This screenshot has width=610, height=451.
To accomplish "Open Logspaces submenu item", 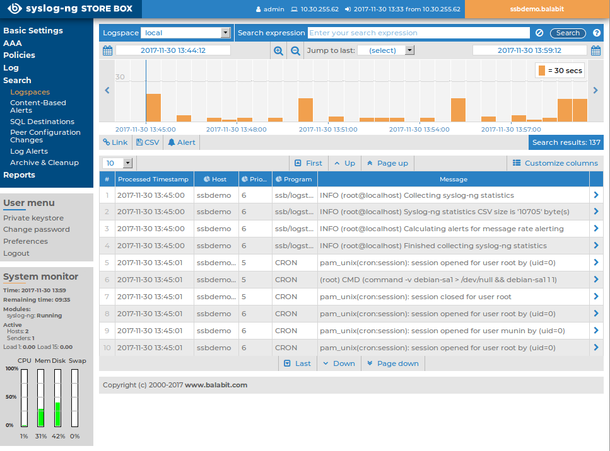I will pos(30,92).
